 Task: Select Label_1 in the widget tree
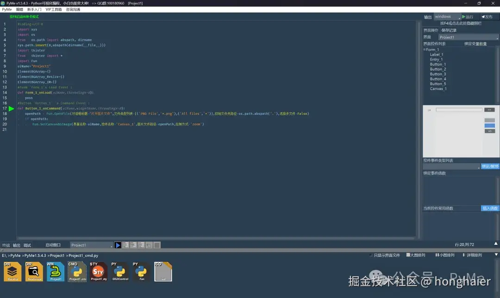[437, 55]
